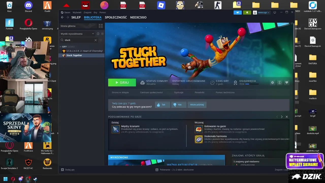325x183 pixels.
Task: Open the Gry menu
Action: pyautogui.click(x=95, y=12)
